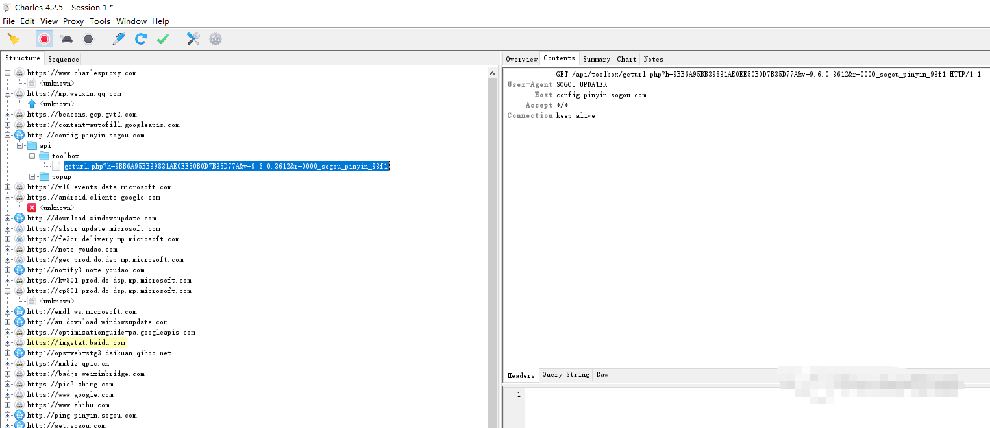The width and height of the screenshot is (990, 428).
Task: Open the File menu
Action: (x=8, y=21)
